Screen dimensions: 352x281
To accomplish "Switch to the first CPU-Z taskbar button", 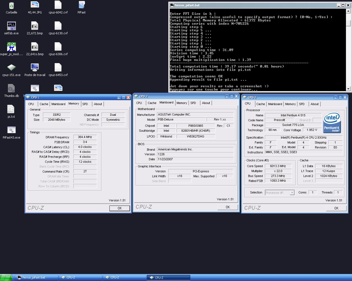I will [80, 277].
